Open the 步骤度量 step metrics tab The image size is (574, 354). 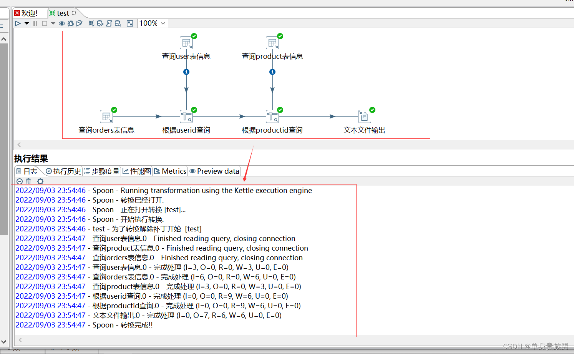[102, 171]
